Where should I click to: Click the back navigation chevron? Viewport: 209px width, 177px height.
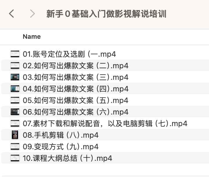(12, 14)
